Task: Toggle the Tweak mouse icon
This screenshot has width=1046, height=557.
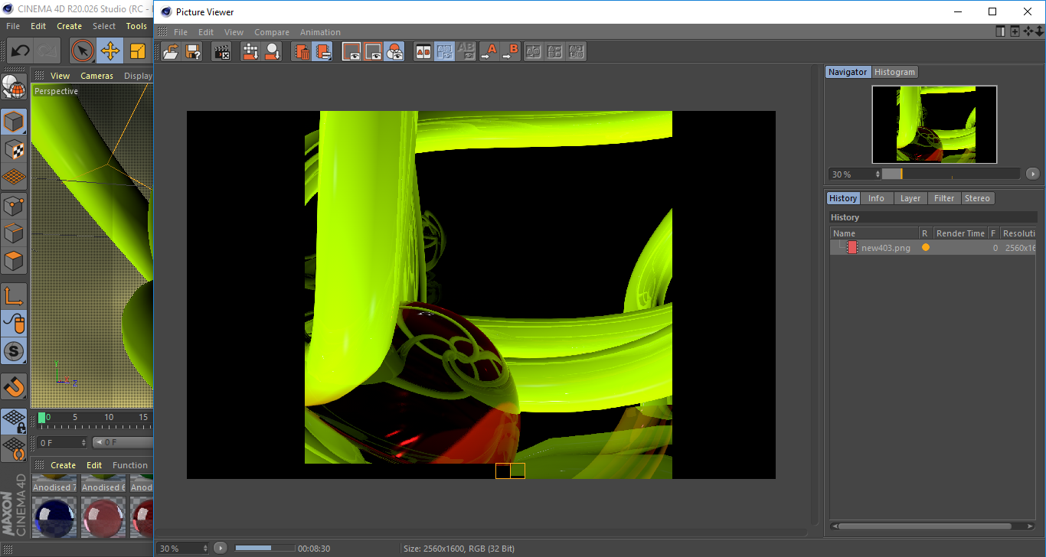Action: tap(14, 324)
